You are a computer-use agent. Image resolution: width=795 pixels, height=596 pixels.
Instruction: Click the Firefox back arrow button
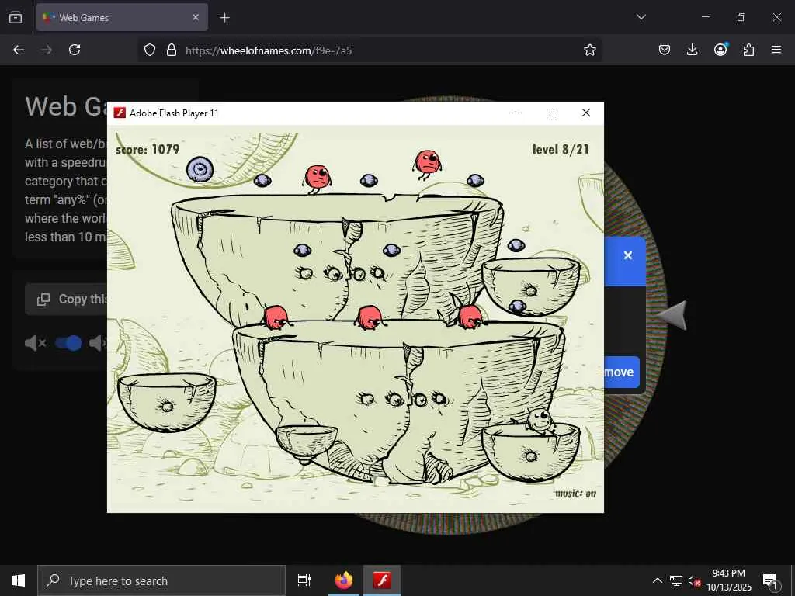[x=19, y=50]
